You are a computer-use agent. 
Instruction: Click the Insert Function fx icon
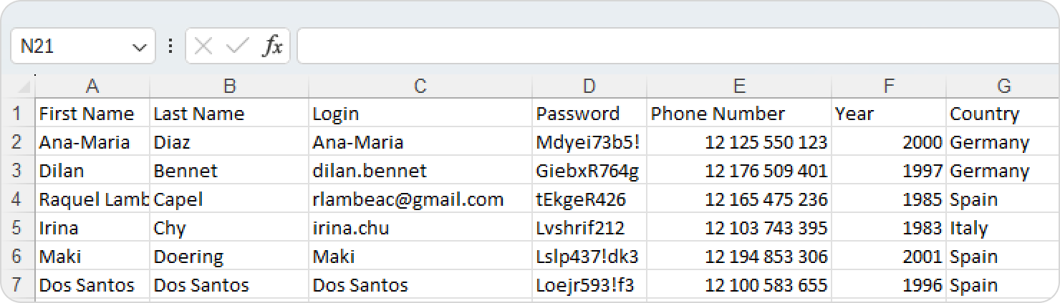point(272,46)
